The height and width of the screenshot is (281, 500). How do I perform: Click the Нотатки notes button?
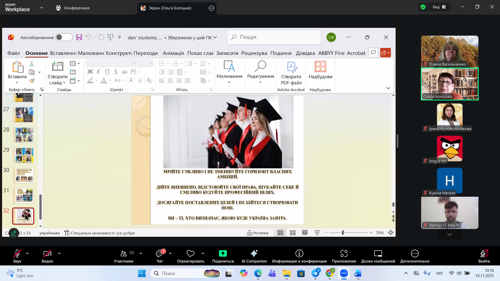coord(257,233)
